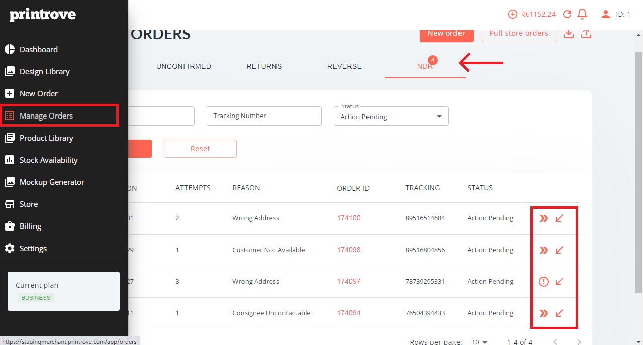643x345 pixels.
Task: Click the STATUS column header
Action: 480,188
